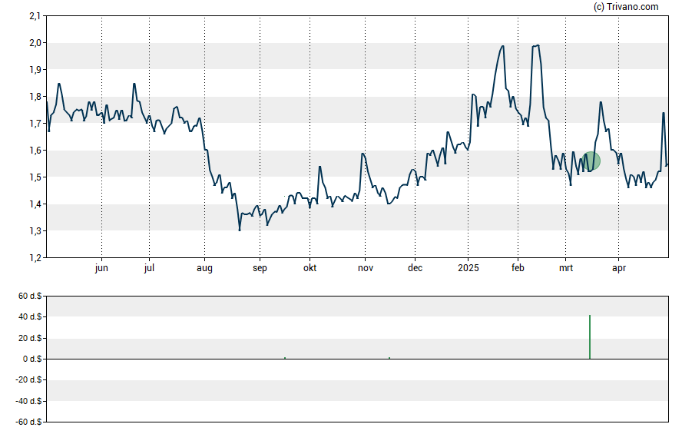
Task: Click the tall green bar in the lower chart
Action: point(590,337)
